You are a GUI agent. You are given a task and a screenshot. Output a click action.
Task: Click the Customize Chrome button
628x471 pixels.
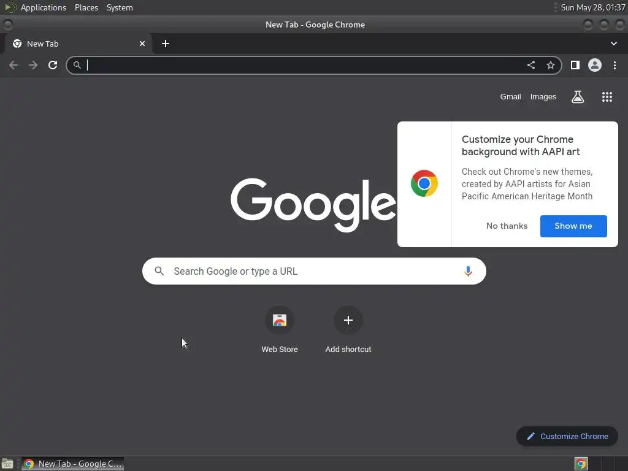pos(567,436)
